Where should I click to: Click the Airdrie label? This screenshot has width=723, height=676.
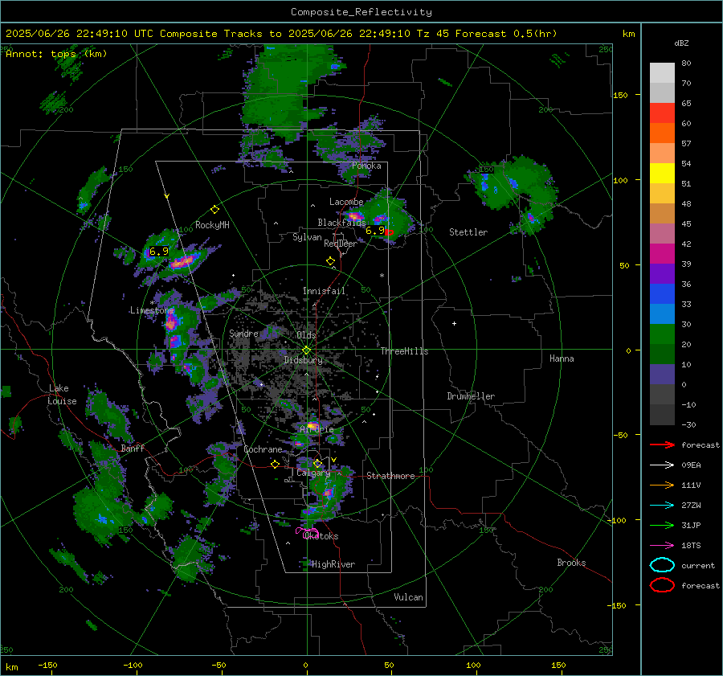tap(317, 429)
